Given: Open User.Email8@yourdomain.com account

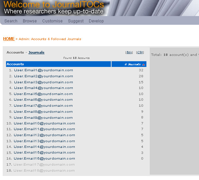Looking at the screenshot, I should point(43,112).
